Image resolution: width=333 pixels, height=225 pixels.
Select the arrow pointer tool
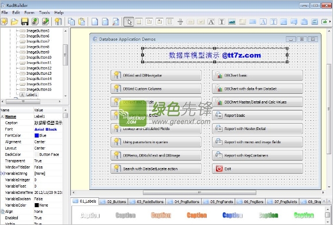[x=129, y=22]
